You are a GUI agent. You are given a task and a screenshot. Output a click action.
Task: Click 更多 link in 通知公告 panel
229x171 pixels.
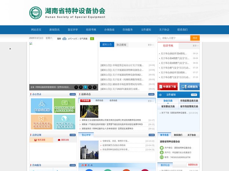(x=151, y=45)
